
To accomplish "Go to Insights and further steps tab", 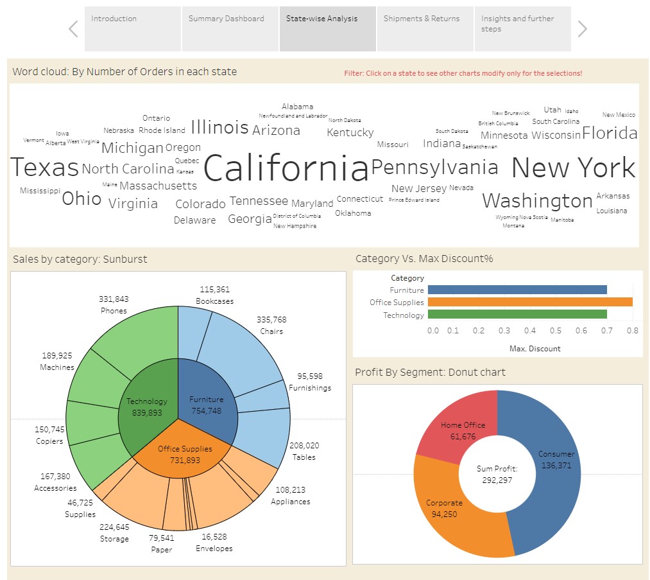I will click(x=522, y=29).
